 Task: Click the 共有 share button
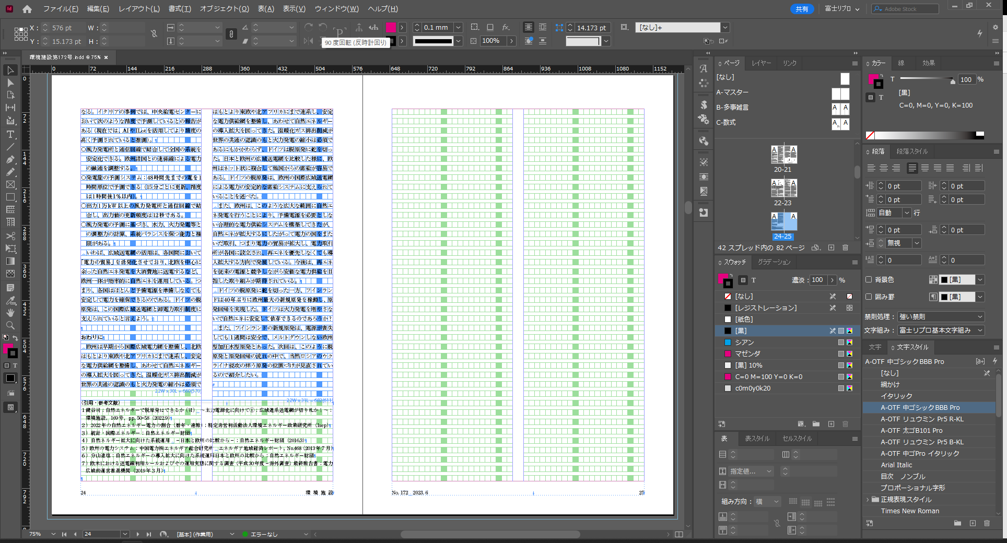click(802, 9)
